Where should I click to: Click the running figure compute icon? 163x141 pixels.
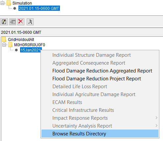(x=30, y=22)
